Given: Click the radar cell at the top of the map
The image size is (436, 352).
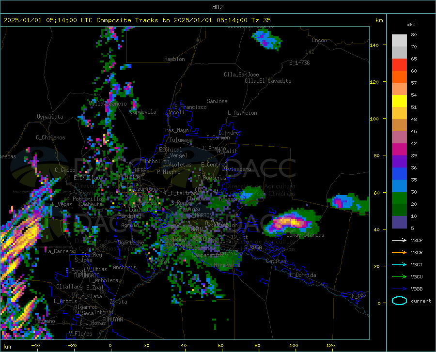Looking at the screenshot, I should click(266, 39).
